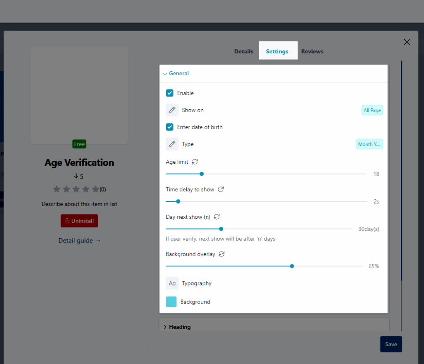Click the Background overlay slider handle
The height and width of the screenshot is (364, 424).
(x=292, y=266)
